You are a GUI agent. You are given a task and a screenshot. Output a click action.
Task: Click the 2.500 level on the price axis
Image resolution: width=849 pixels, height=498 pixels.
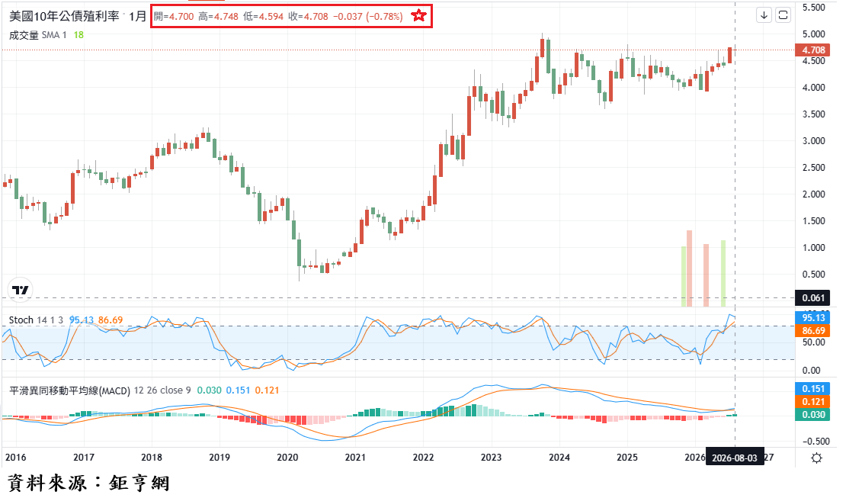point(814,168)
